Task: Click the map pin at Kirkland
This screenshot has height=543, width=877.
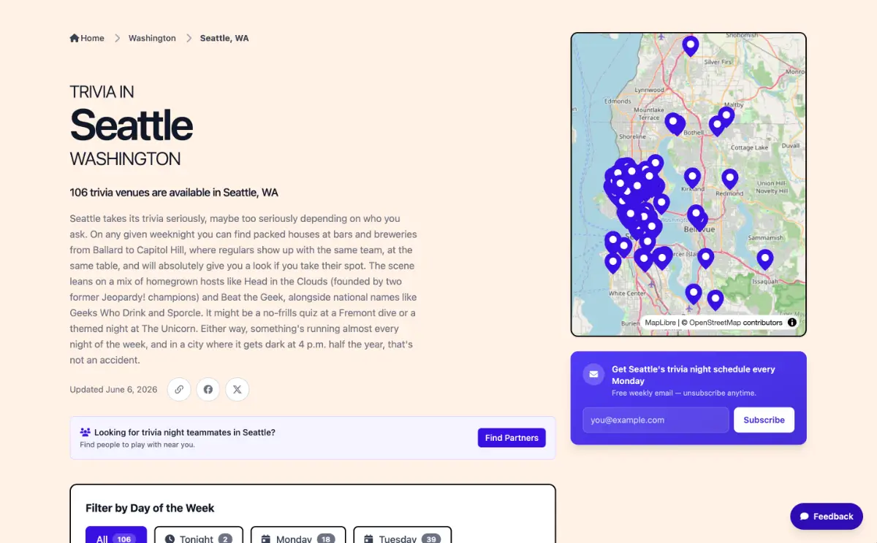Action: (x=692, y=177)
